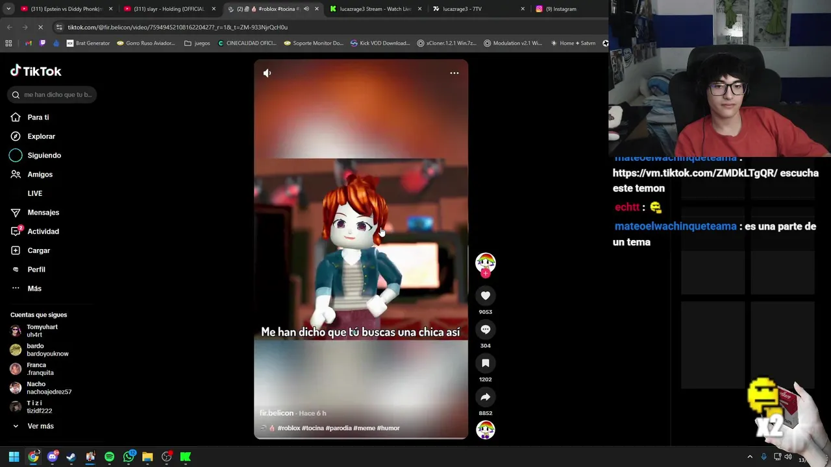Open Chrome from the taskbar

(x=33, y=457)
